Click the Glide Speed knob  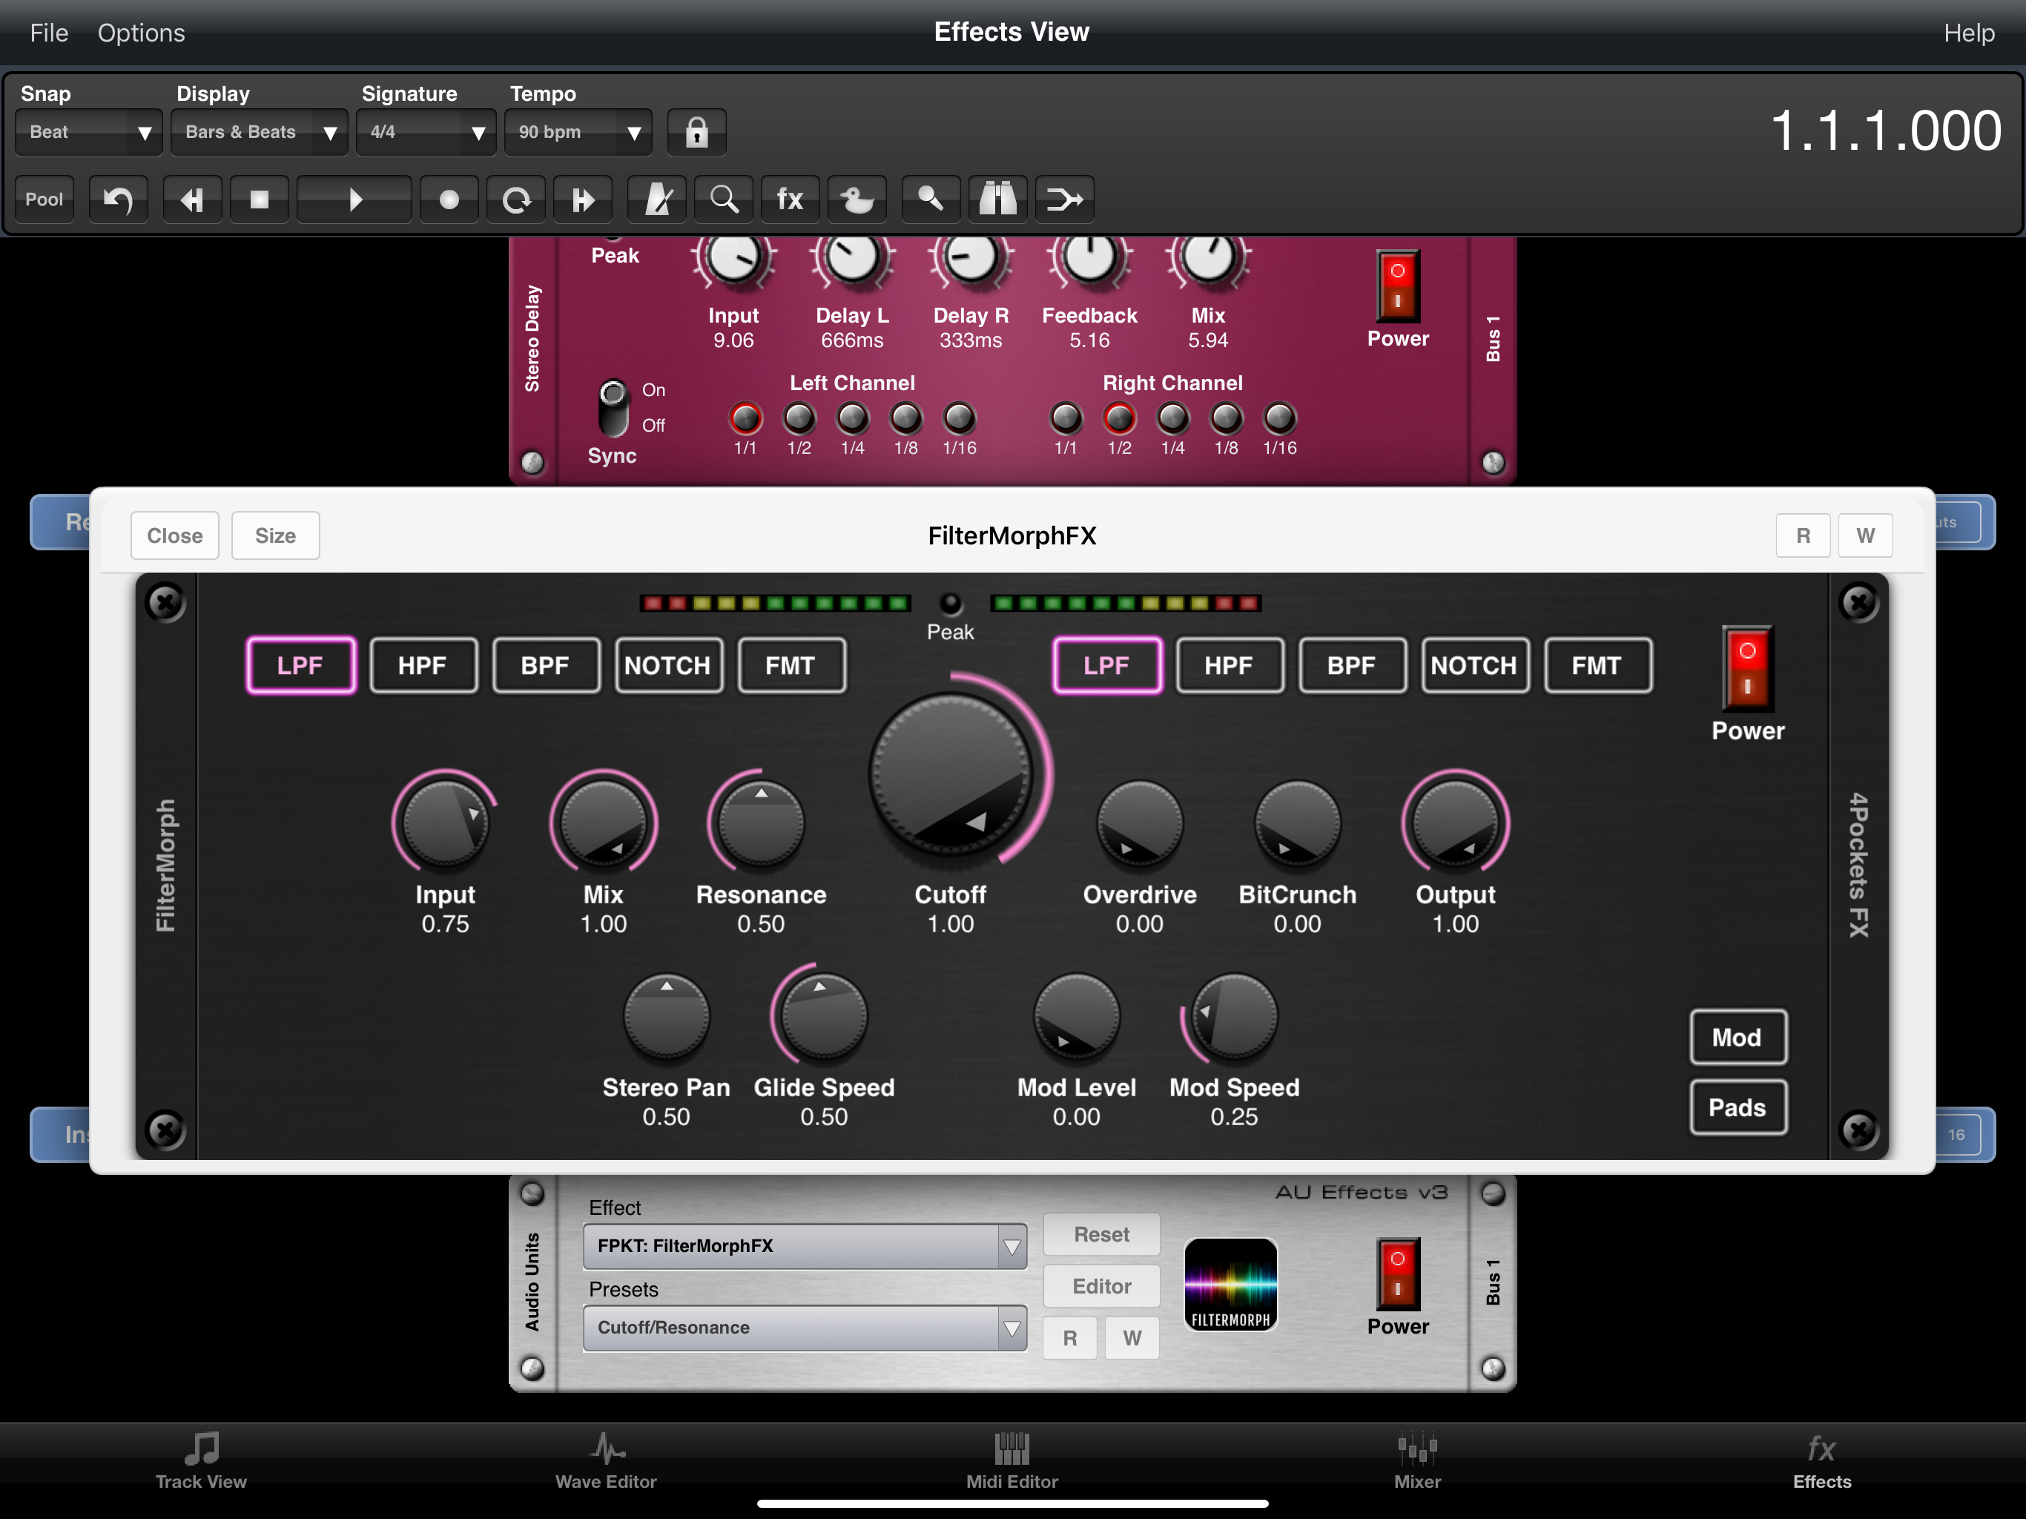pos(823,1017)
